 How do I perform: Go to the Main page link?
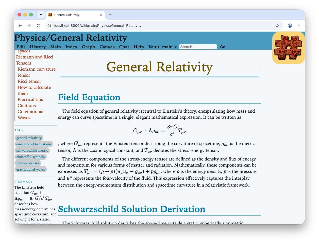pyautogui.click(x=56, y=47)
